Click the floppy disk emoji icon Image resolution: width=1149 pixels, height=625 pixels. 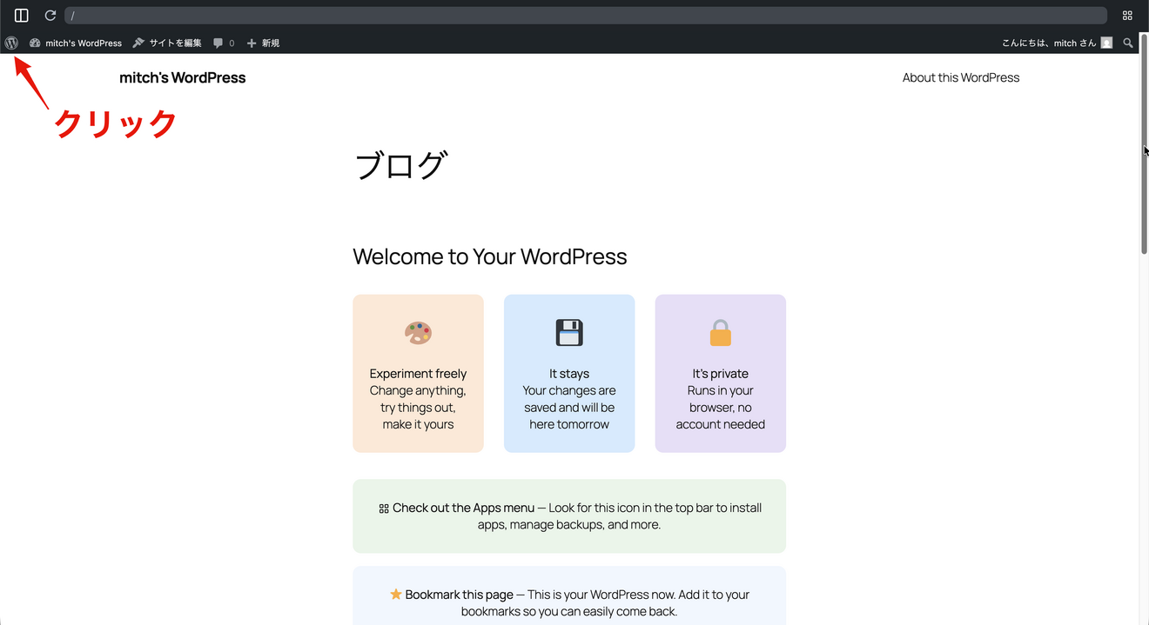tap(569, 333)
